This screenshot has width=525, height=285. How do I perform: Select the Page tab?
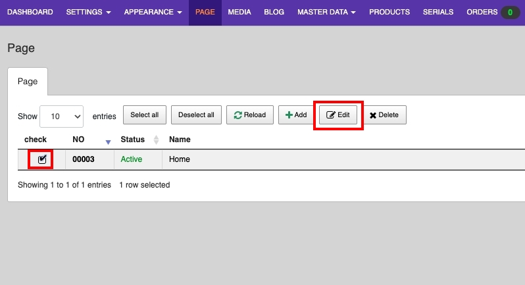[x=28, y=82]
